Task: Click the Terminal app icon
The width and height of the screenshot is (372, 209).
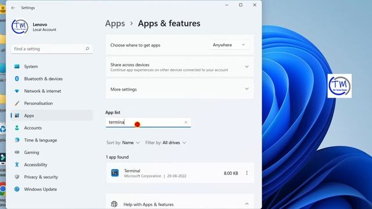Action: [x=115, y=173]
